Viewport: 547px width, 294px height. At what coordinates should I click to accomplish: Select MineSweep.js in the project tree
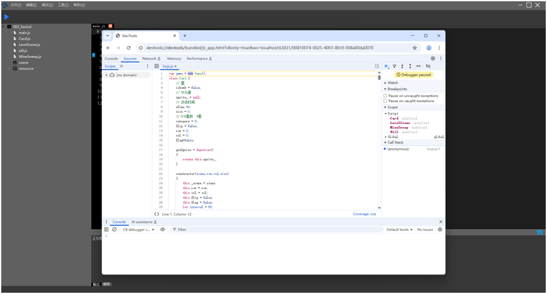coord(30,56)
